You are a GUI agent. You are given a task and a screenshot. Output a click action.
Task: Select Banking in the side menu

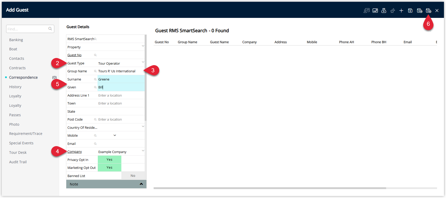(16, 40)
